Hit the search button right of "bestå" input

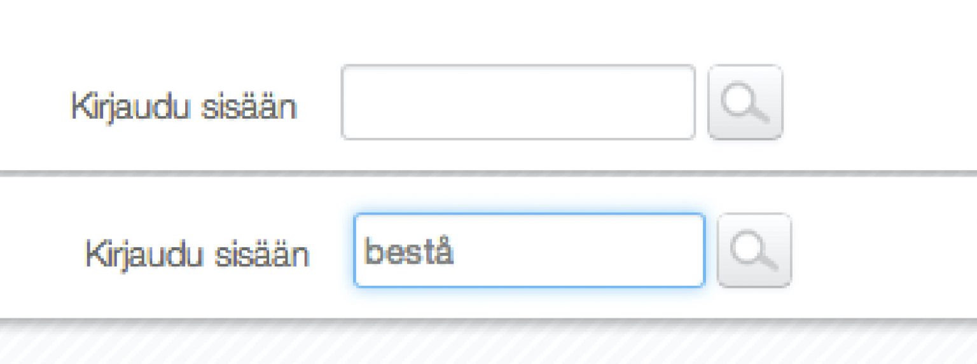754,250
